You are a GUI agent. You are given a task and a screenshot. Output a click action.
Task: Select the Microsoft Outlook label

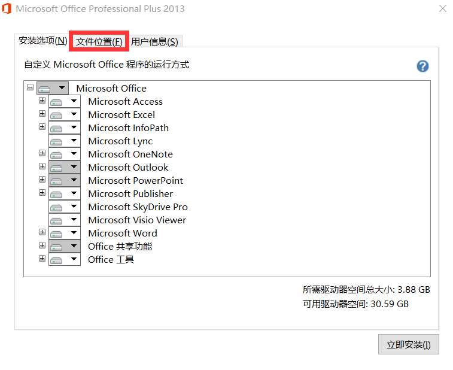[128, 167]
